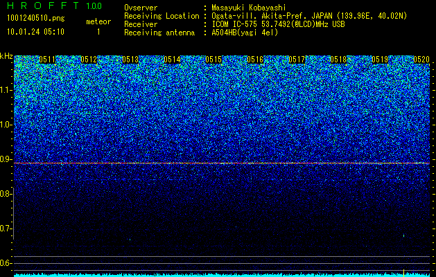Click the 0517 time marker
This screenshot has height=277, width=436.
(297, 60)
